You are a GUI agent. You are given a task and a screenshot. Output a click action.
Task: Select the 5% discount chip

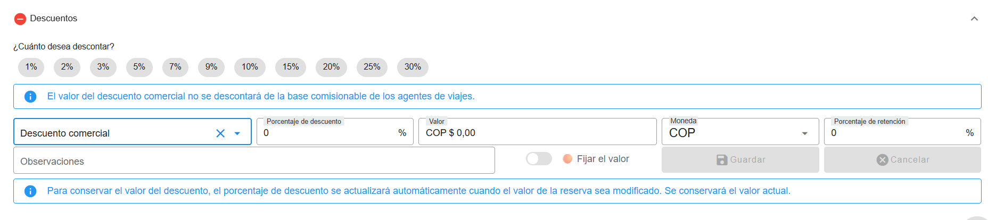[x=139, y=67]
